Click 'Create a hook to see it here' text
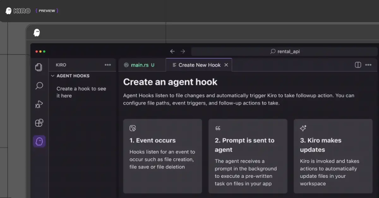Image resolution: width=379 pixels, height=198 pixels. pyautogui.click(x=81, y=92)
